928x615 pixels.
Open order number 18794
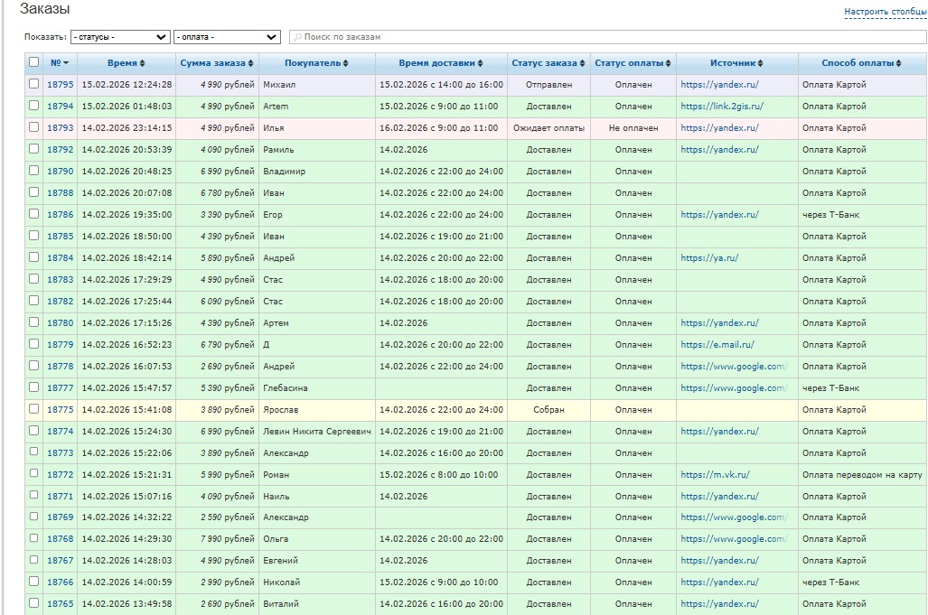coord(60,107)
